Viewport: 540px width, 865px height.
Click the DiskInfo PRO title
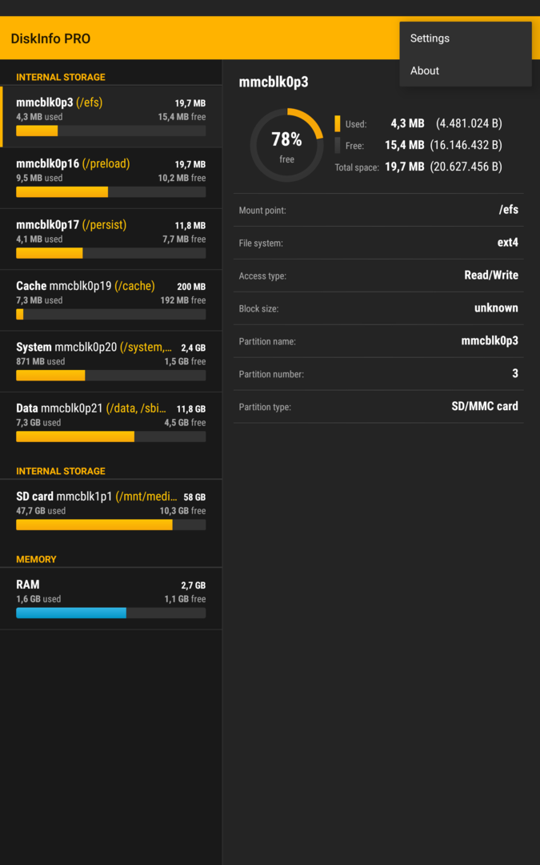(50, 38)
